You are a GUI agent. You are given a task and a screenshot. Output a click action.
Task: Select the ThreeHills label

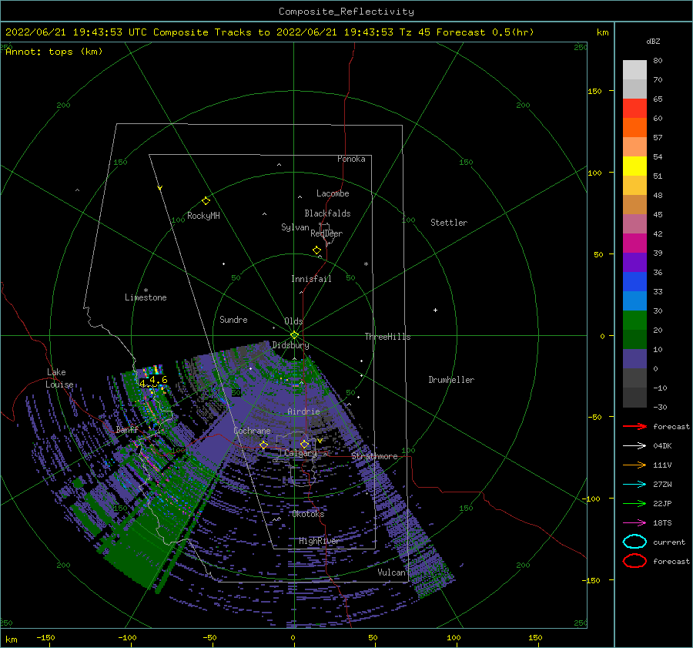point(387,337)
